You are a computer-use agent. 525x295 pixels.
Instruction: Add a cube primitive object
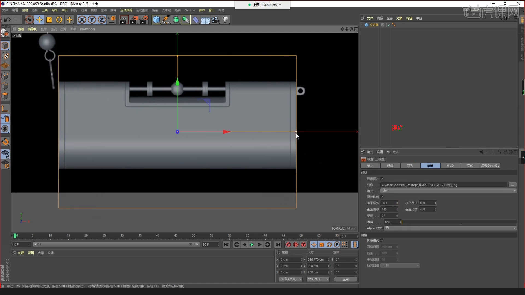tap(156, 20)
